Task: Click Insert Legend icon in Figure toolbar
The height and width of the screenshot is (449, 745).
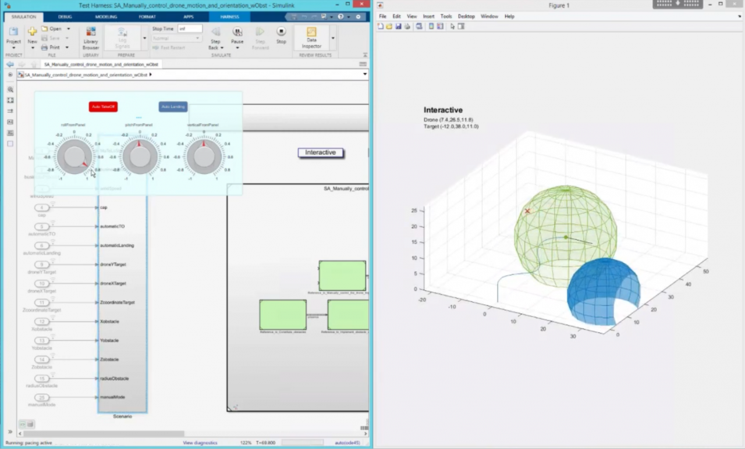Action: coord(440,26)
